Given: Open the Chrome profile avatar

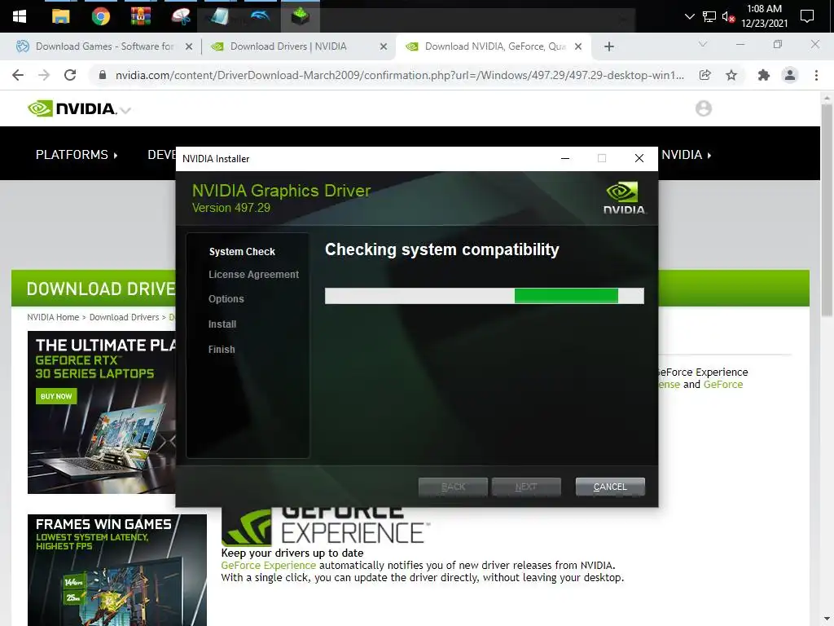Looking at the screenshot, I should click(790, 75).
